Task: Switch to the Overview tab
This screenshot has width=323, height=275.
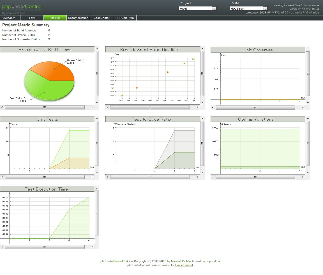Action: (x=9, y=18)
